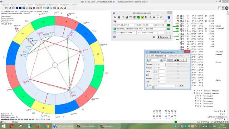
Task: Toggle the pressed circle button in the time-shift toolbar
Action: (x=165, y=60)
